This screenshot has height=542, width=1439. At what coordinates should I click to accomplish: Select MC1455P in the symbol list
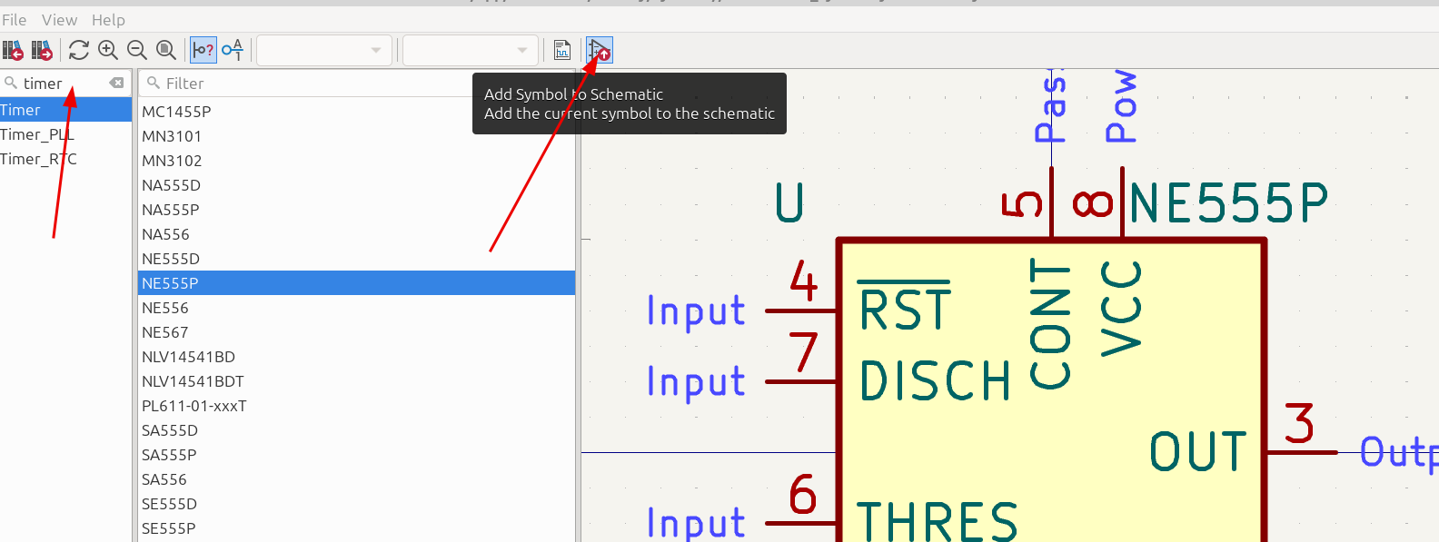(356, 112)
